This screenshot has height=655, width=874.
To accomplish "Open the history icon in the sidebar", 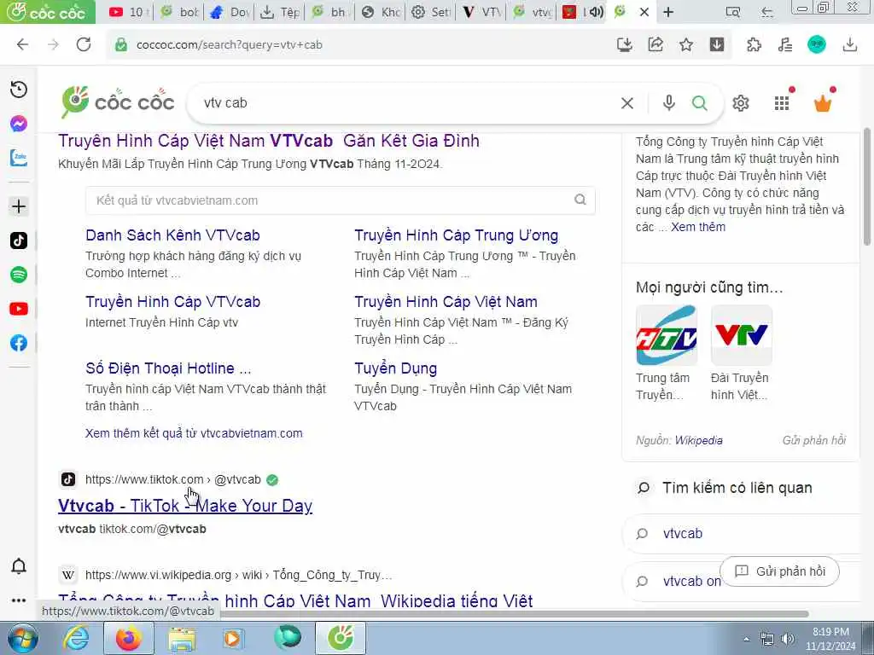I will (x=19, y=90).
